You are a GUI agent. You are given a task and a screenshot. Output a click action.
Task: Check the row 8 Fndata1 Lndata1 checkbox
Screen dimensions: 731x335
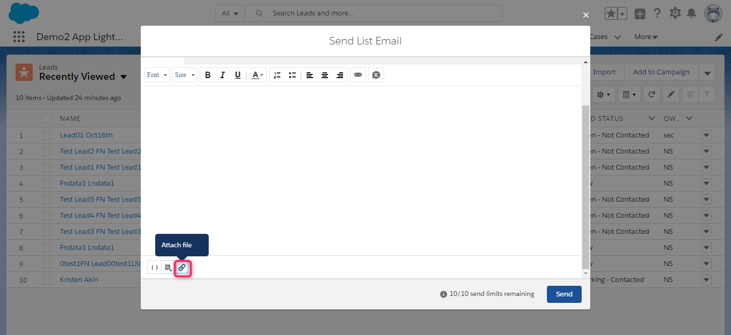47,248
